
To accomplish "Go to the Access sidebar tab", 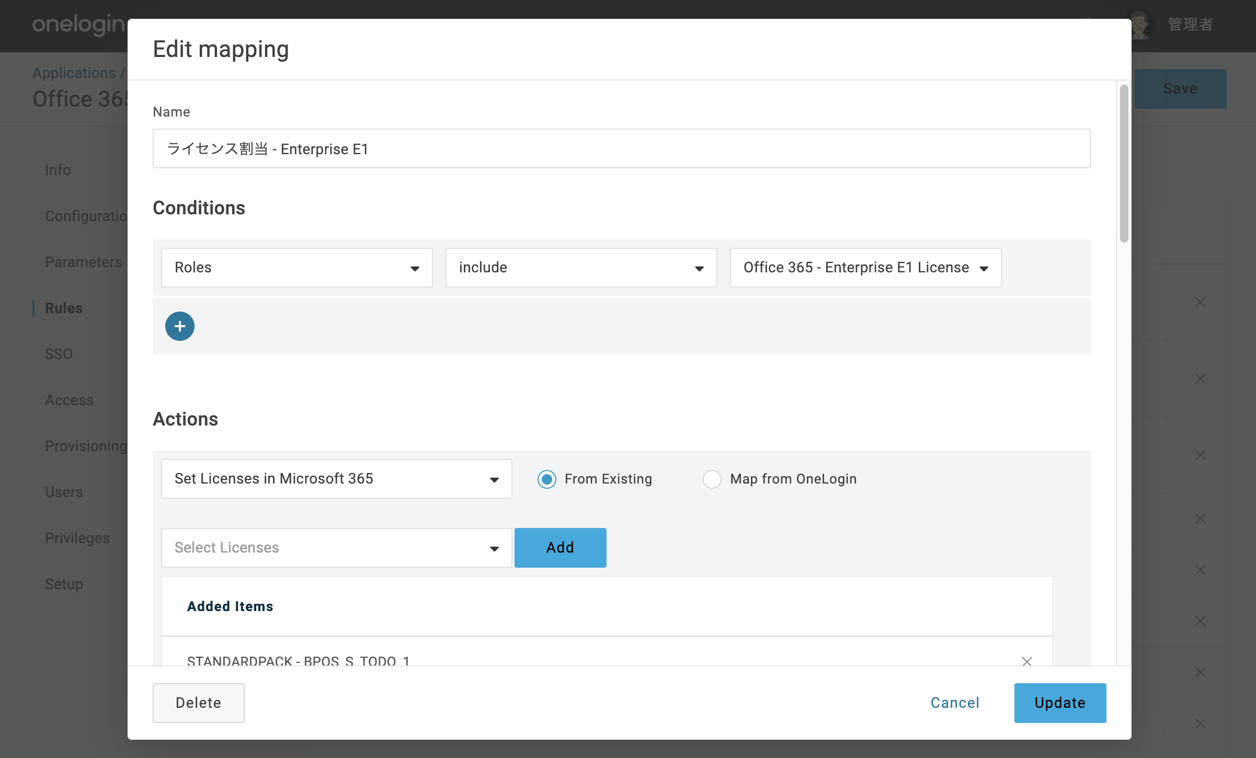I will 69,400.
